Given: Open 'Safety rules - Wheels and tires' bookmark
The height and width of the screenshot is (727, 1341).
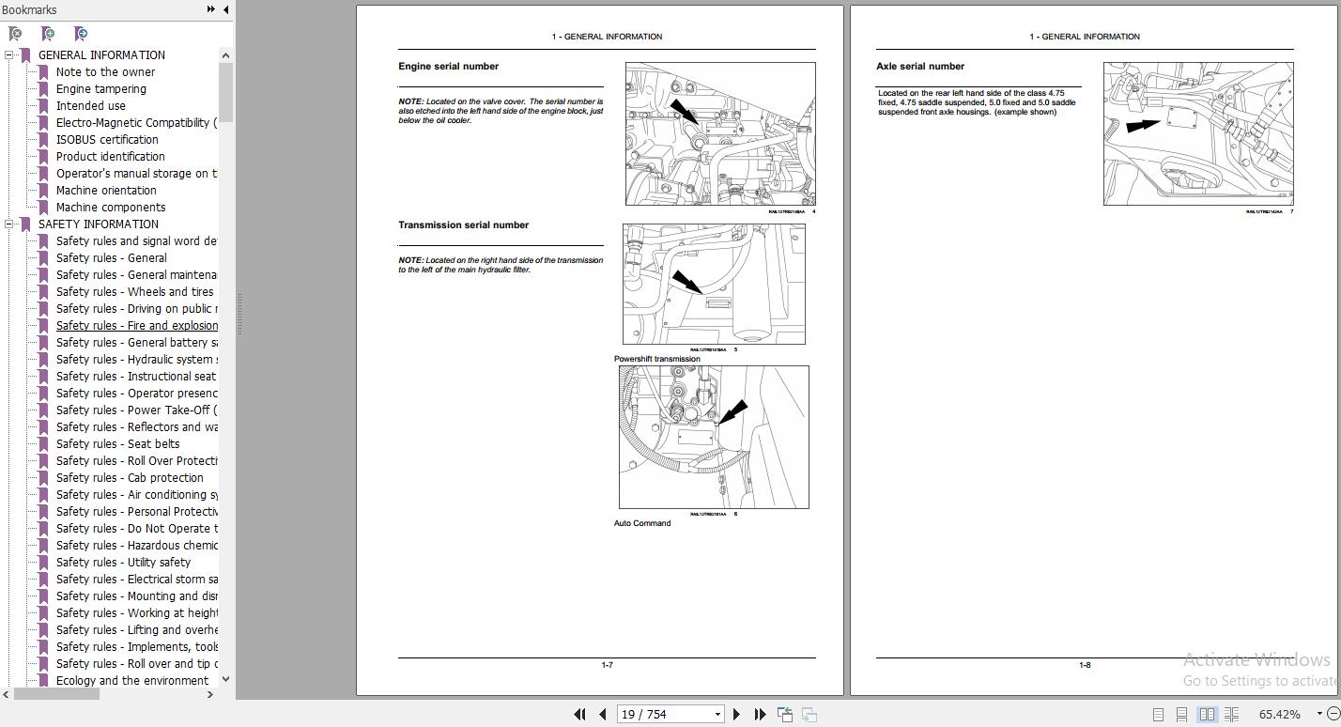Looking at the screenshot, I should [135, 292].
